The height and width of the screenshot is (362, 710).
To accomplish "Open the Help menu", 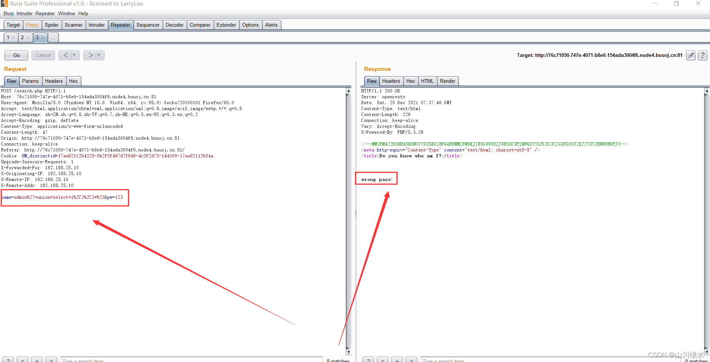I will tap(83, 14).
